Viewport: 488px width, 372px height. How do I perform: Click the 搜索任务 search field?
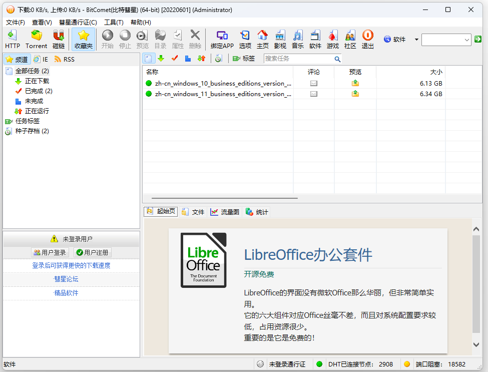point(298,59)
